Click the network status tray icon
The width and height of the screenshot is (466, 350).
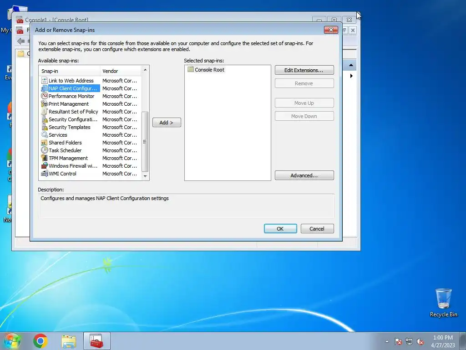click(409, 341)
